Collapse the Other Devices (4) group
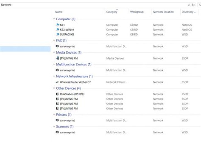 [x=54, y=88]
